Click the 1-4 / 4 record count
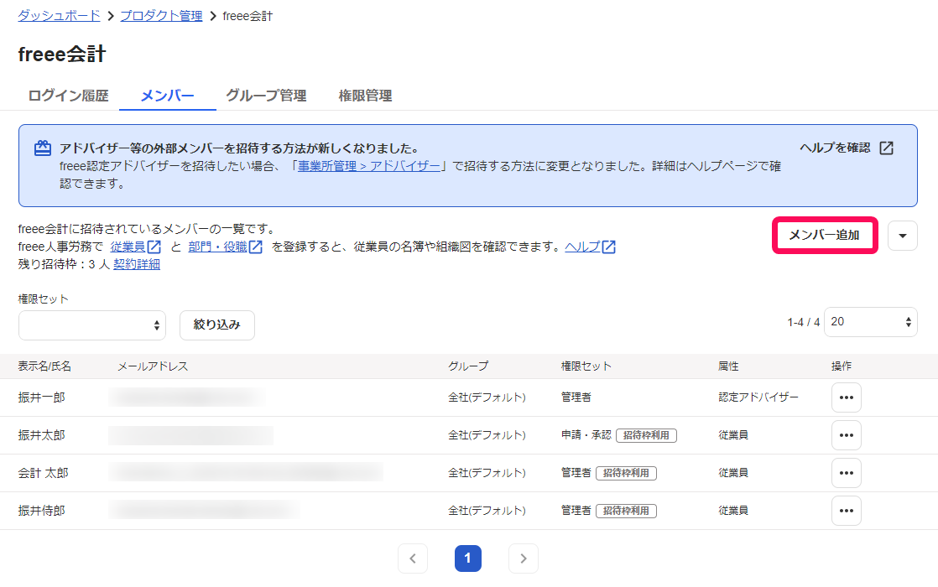This screenshot has height=587, width=938. coord(804,322)
